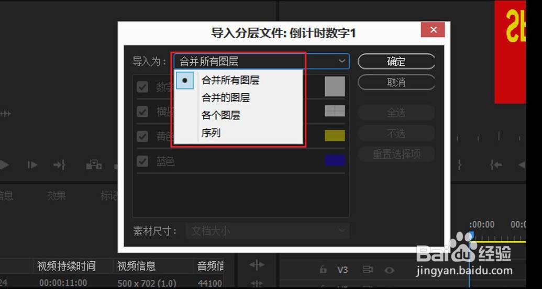The height and width of the screenshot is (289, 542).
Task: Switch to the 效果 panel tab
Action: (57, 196)
